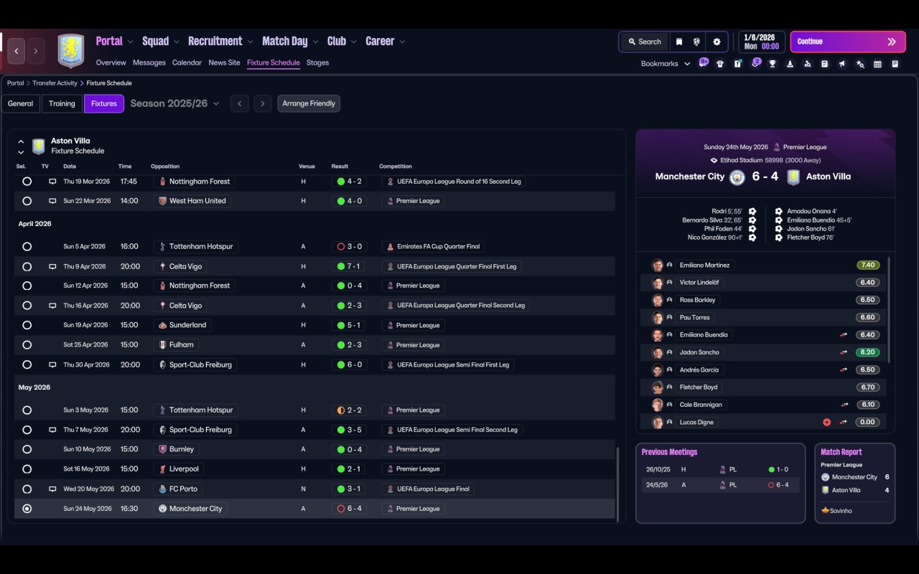Click Jadon Sancho's player portrait
The height and width of the screenshot is (574, 919).
(657, 352)
